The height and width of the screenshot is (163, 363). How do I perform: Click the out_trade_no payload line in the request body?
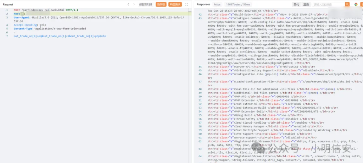(60, 36)
